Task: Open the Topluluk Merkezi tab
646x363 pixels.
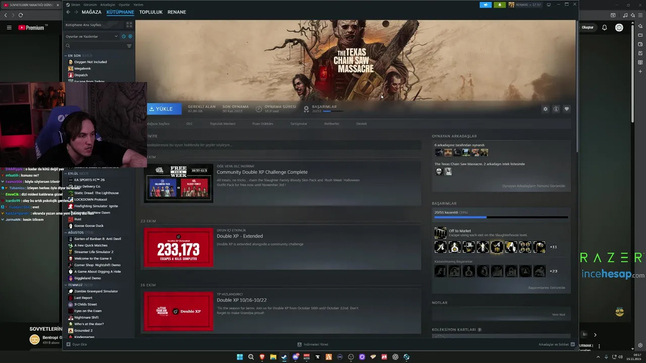Action: coord(223,124)
